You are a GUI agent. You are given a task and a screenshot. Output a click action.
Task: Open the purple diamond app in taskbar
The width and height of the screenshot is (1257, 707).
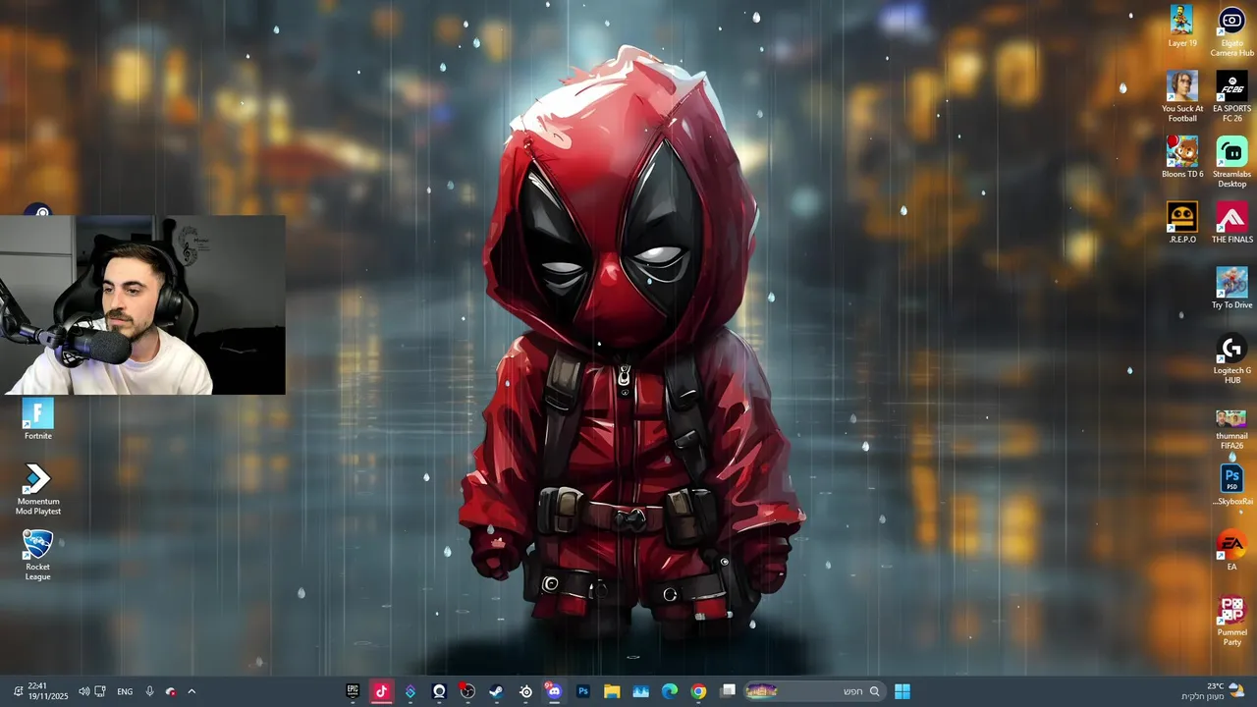410,691
